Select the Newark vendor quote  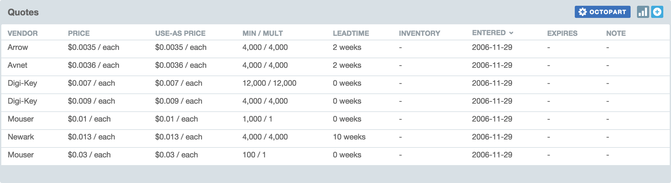tap(21, 137)
